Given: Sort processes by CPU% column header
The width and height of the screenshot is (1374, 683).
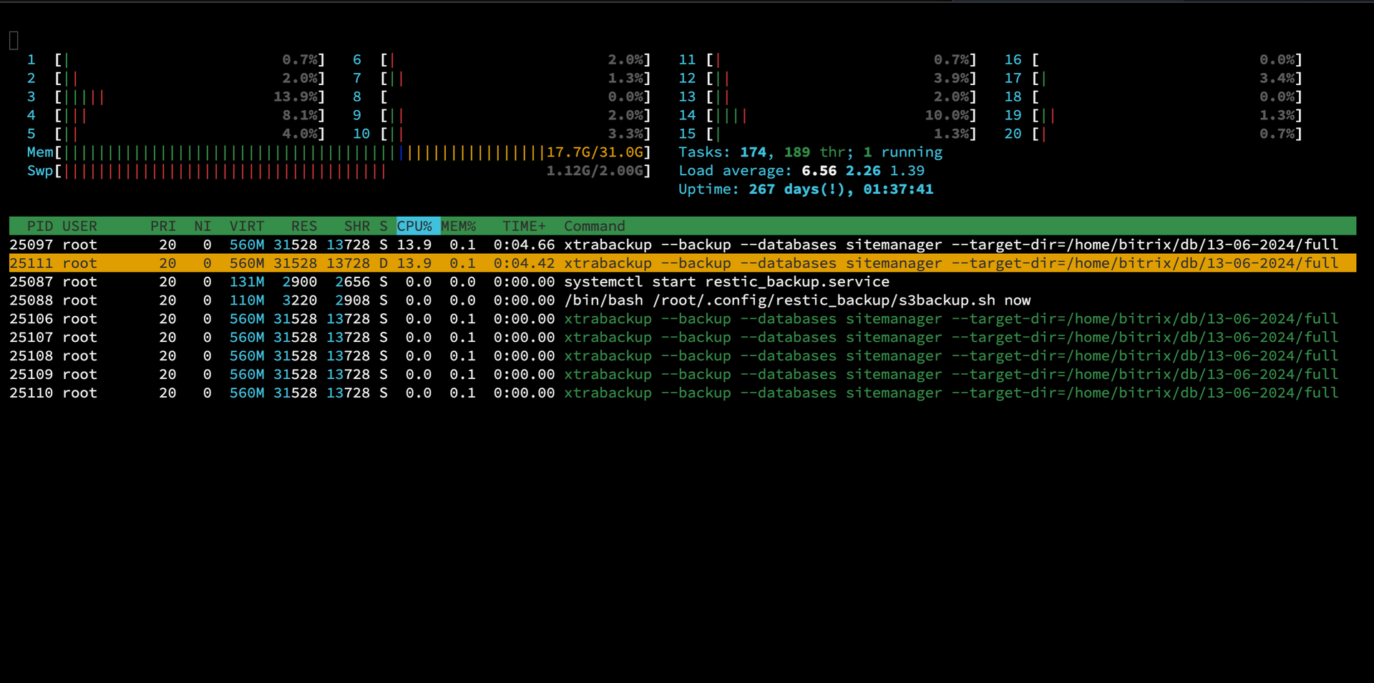Looking at the screenshot, I should [414, 226].
